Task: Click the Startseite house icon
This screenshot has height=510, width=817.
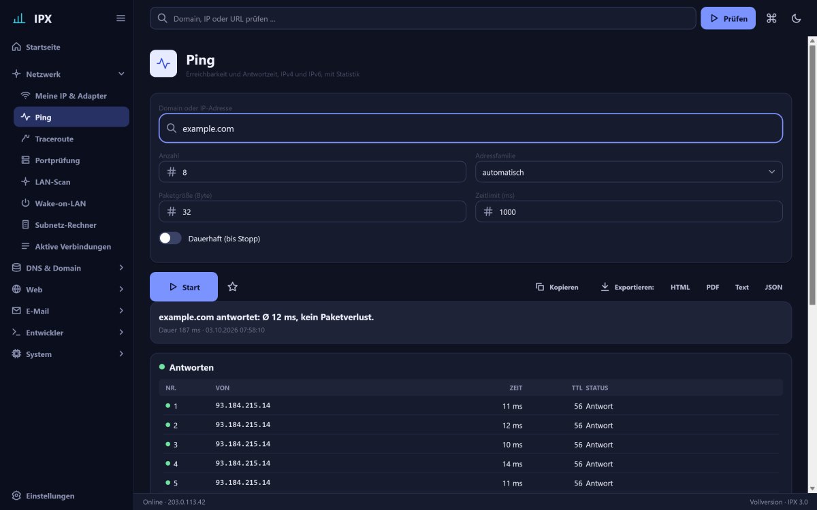Action: point(16,47)
